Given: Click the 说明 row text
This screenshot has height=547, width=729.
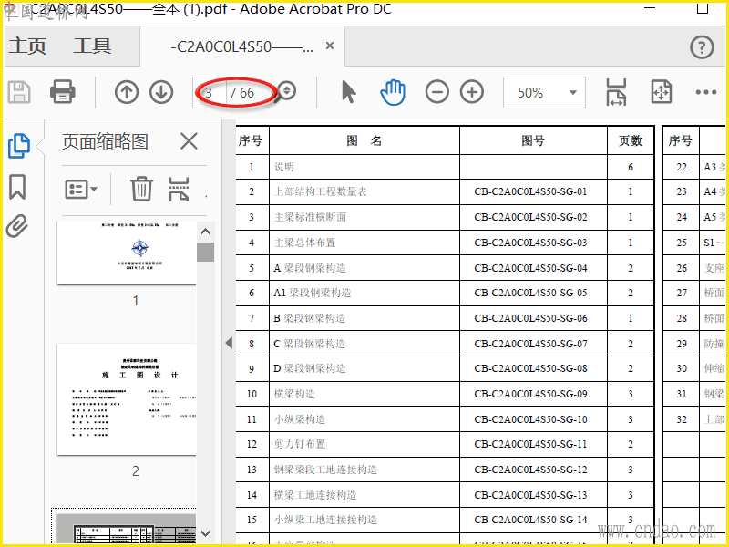Looking at the screenshot, I should (x=283, y=167).
